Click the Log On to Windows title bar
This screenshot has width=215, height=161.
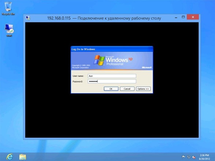click(112, 49)
